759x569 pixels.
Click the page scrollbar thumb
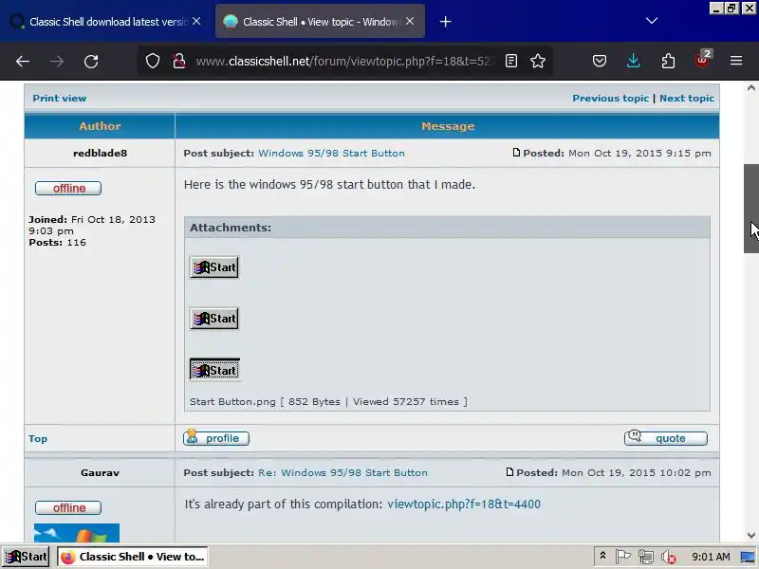(x=751, y=209)
